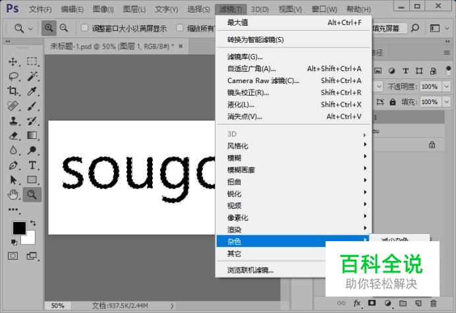Create a new layer
This screenshot has height=313, width=456.
click(x=418, y=303)
